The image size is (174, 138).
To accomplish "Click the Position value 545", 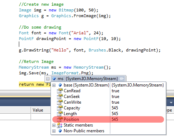I will 115,119.
